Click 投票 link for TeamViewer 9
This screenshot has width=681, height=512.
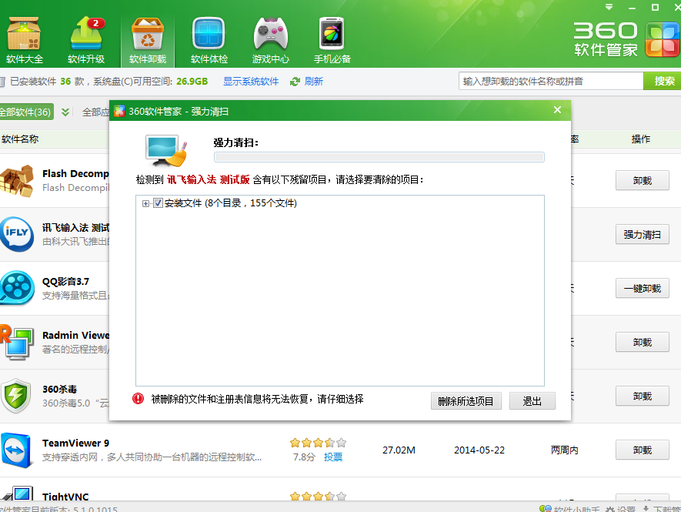[x=333, y=457]
